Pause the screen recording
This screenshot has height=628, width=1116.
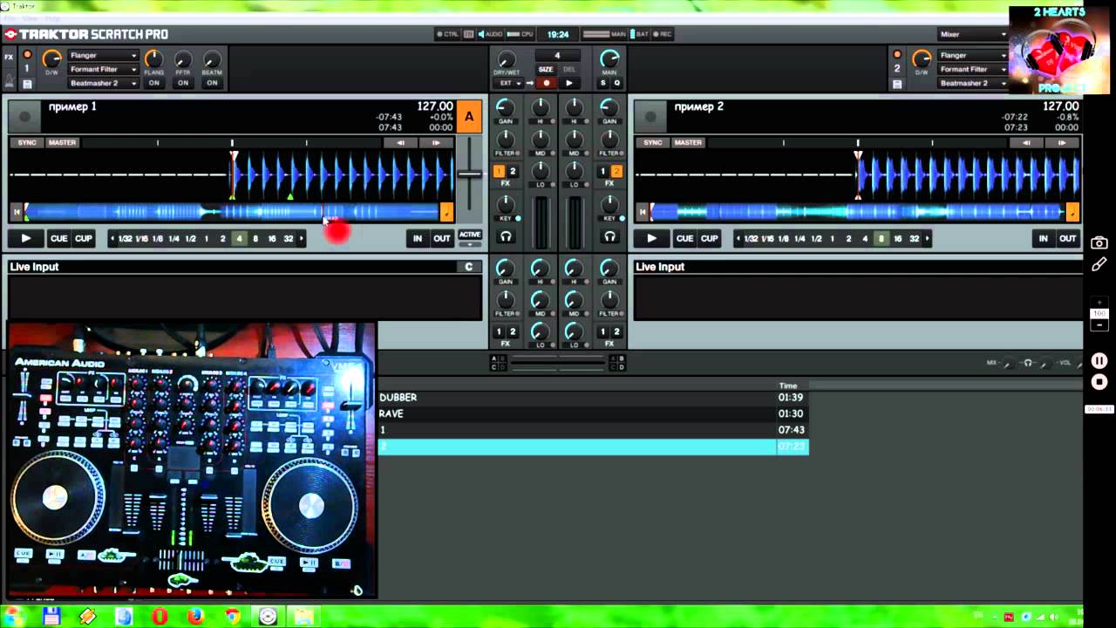(x=1099, y=360)
